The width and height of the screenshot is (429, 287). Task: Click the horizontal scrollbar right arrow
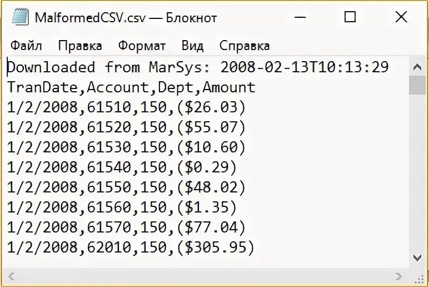click(398, 276)
